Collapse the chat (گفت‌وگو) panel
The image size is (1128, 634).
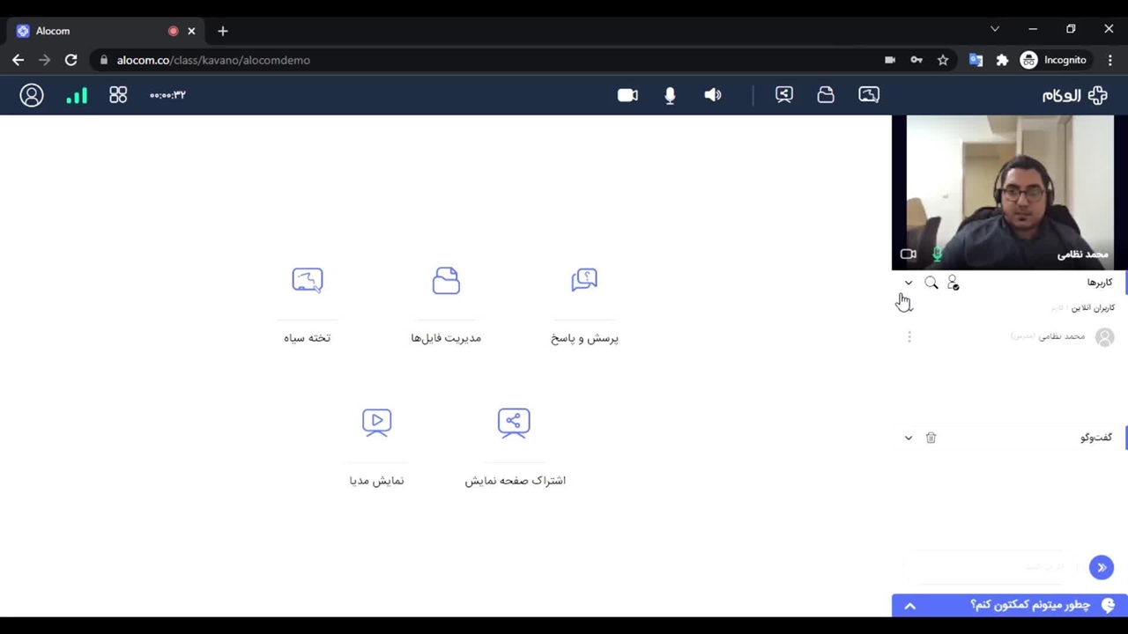(909, 438)
